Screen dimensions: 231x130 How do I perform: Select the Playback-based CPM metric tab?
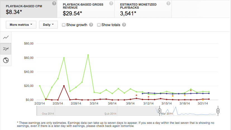[x=29, y=9]
